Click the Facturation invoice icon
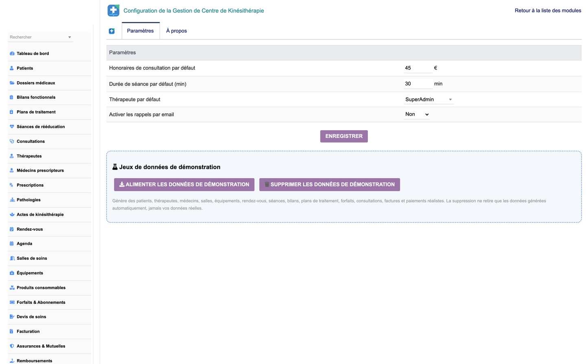This screenshot has height=364, width=588. pyautogui.click(x=12, y=331)
